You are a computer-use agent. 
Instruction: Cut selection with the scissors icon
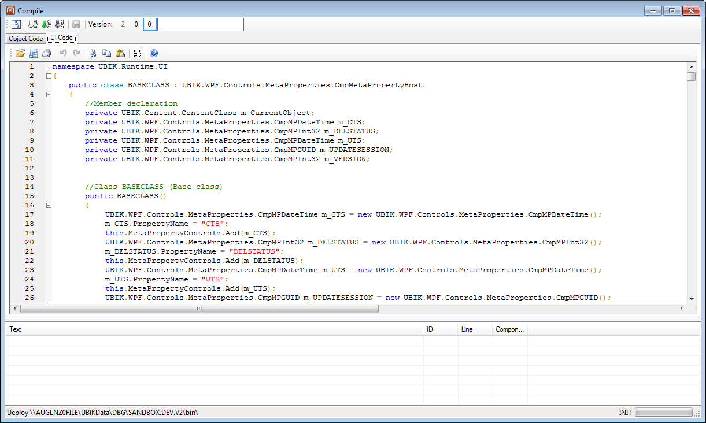(x=93, y=53)
